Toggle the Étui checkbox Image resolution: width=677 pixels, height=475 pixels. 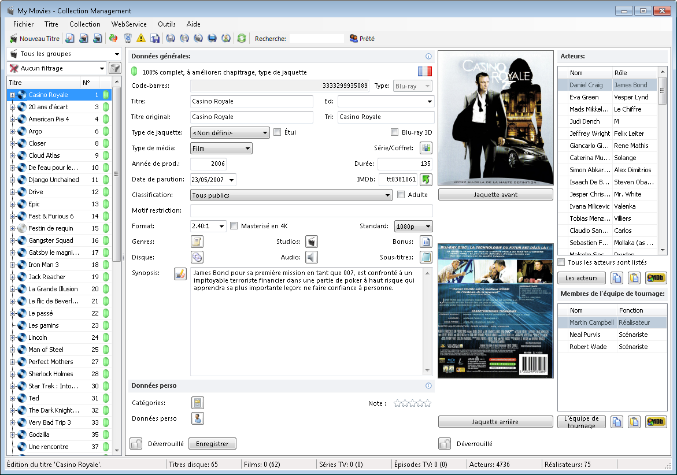point(277,132)
